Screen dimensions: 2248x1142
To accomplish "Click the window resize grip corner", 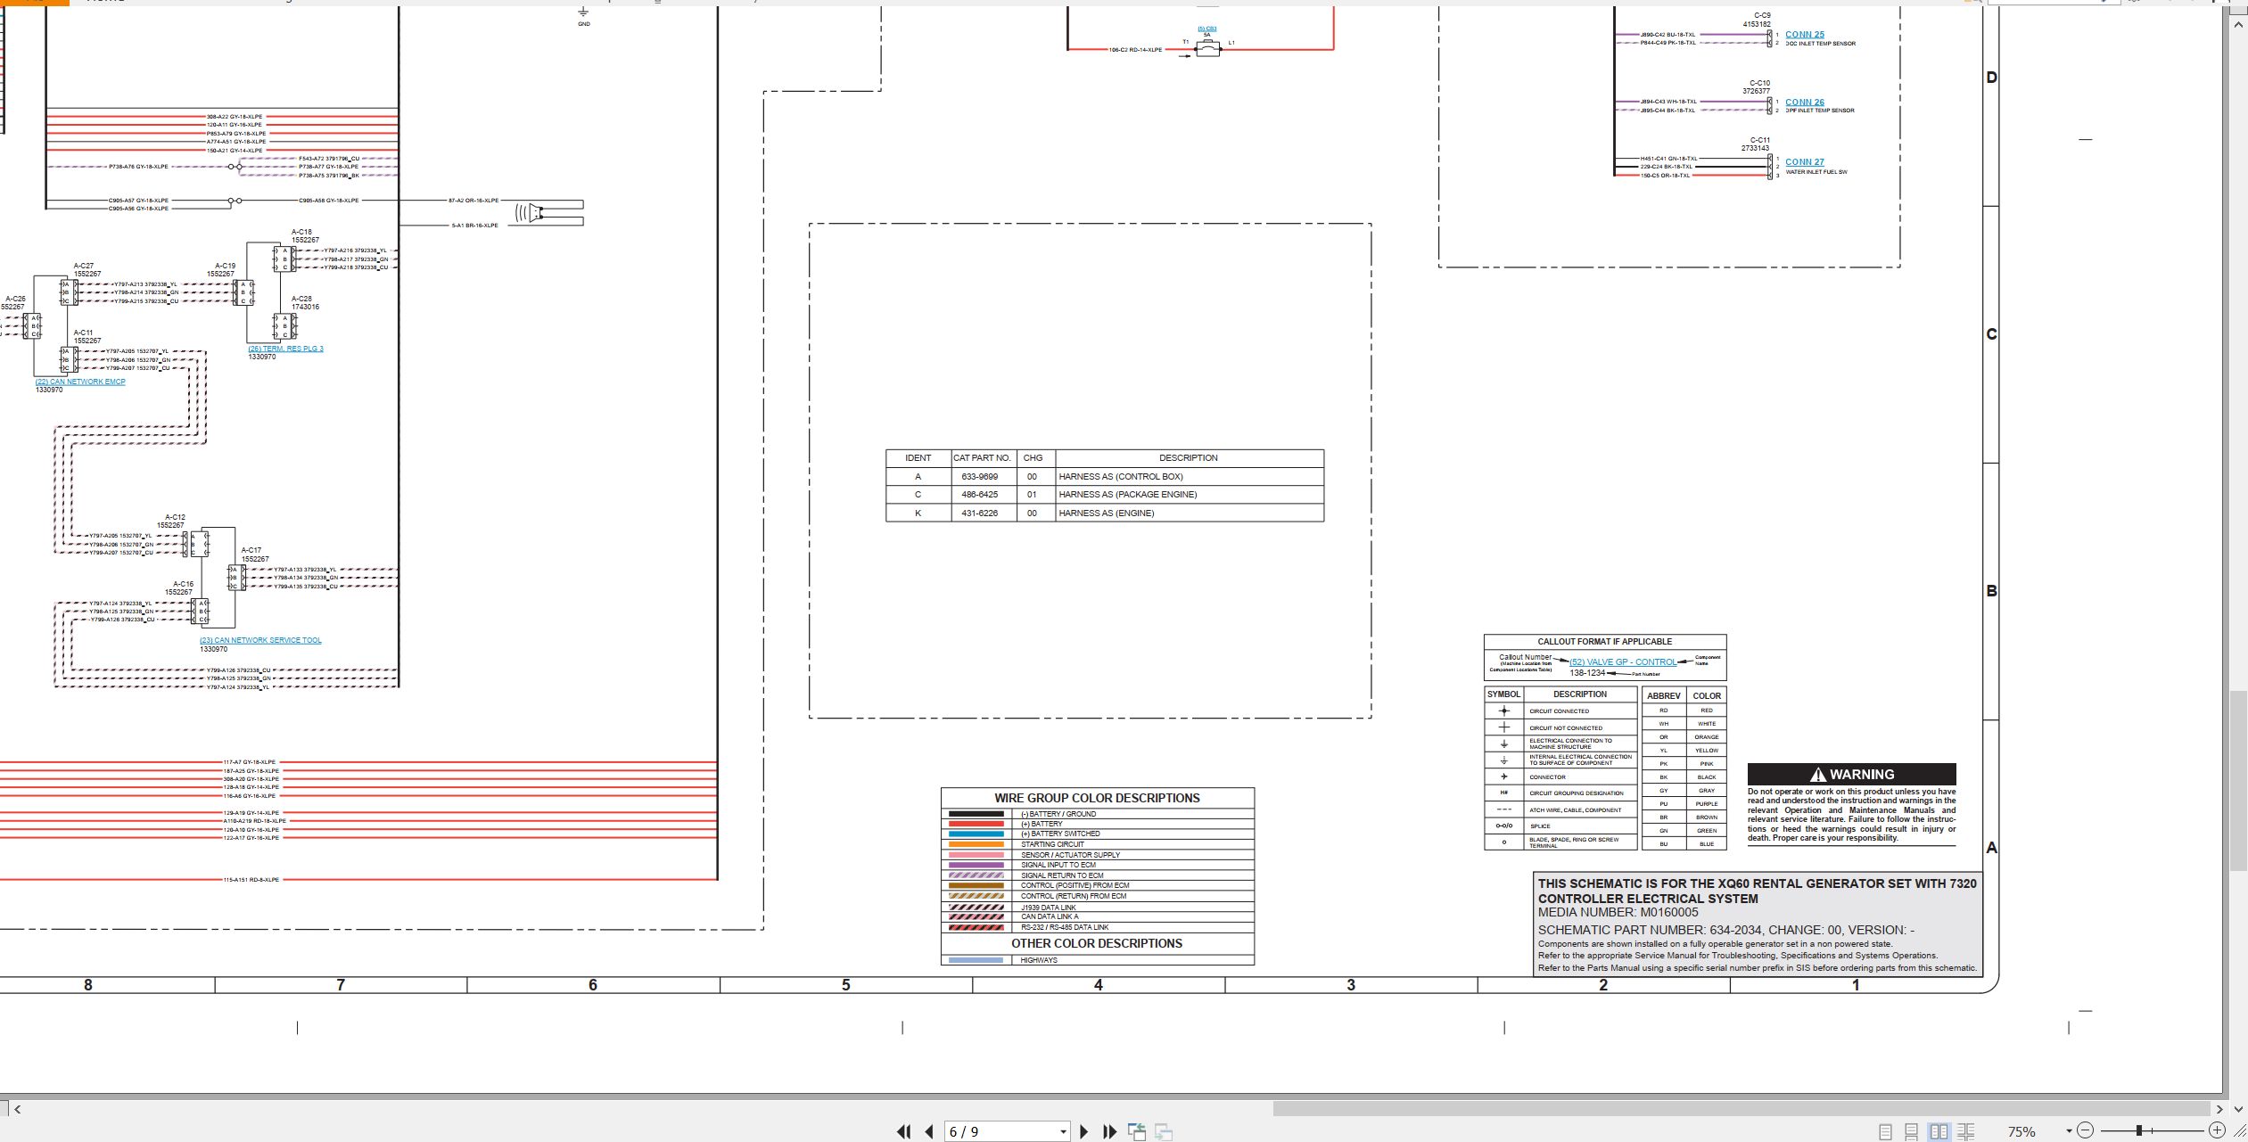I will [2238, 1130].
